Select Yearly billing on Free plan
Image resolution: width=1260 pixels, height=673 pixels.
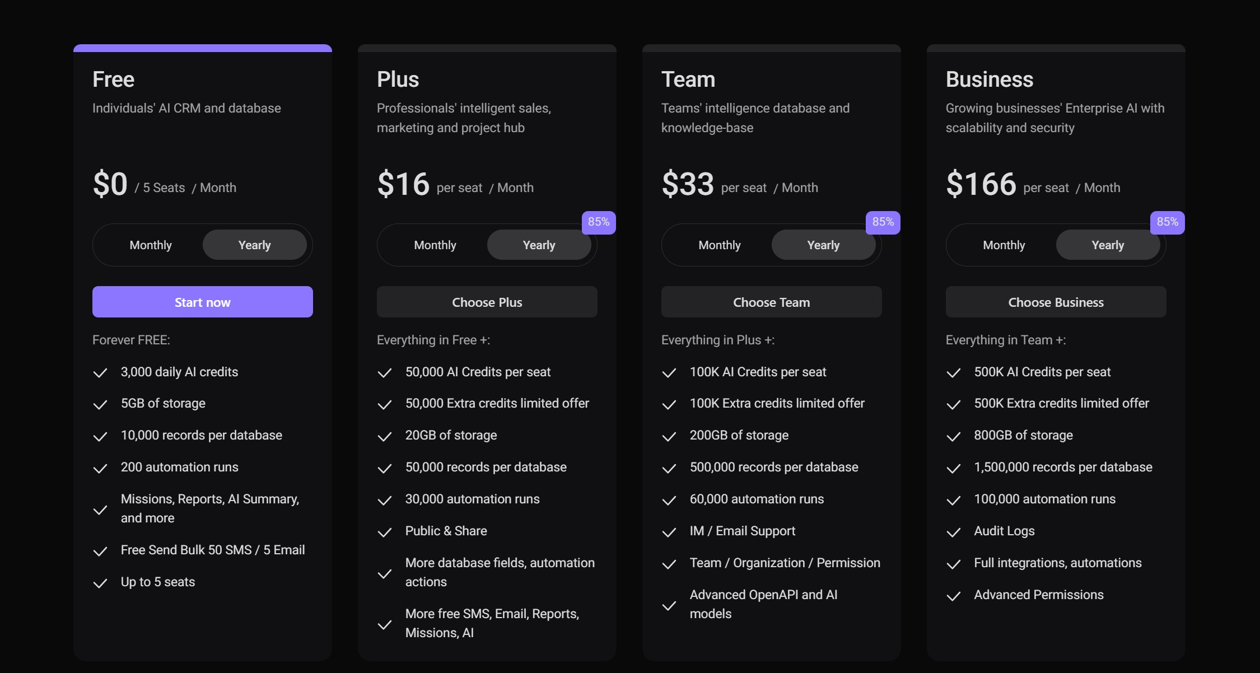click(x=254, y=245)
